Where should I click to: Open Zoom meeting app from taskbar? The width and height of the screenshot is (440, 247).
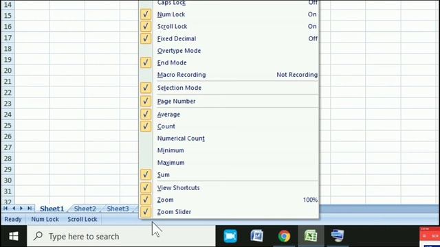230,236
